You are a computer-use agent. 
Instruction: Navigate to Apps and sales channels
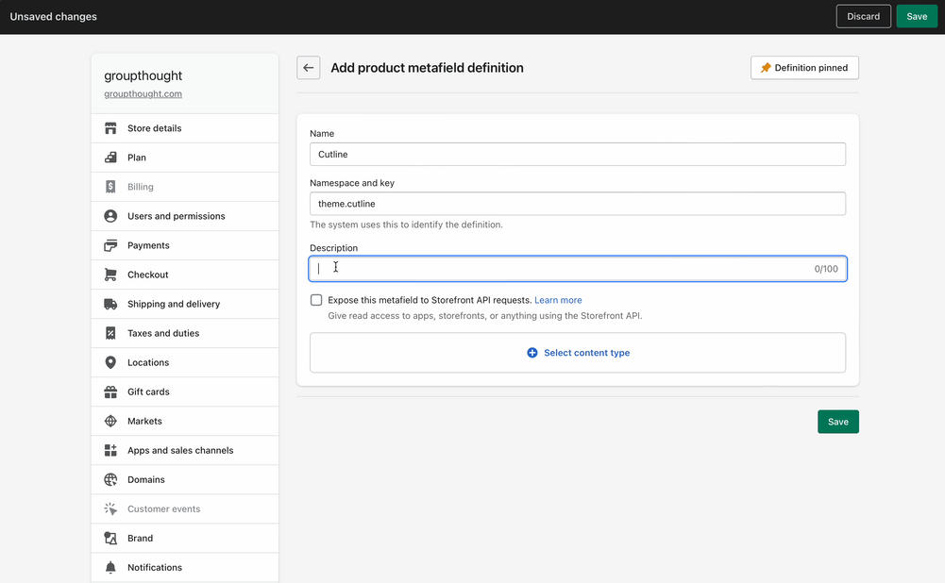click(180, 450)
